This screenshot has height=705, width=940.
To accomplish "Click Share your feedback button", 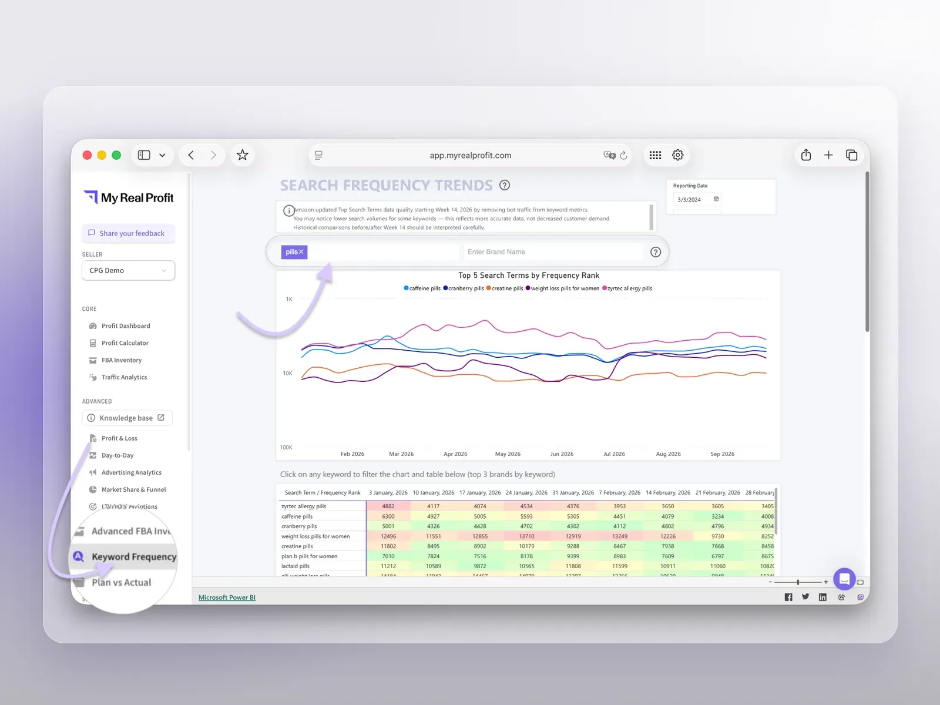I will pyautogui.click(x=128, y=233).
